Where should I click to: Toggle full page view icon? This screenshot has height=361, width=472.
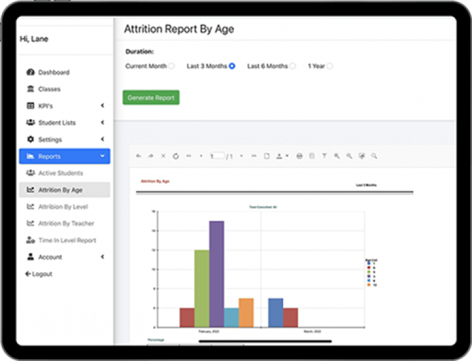click(x=362, y=156)
